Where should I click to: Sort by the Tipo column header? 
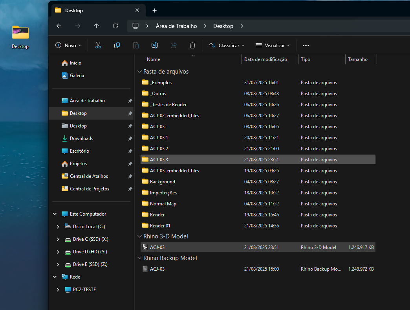[x=306, y=59]
